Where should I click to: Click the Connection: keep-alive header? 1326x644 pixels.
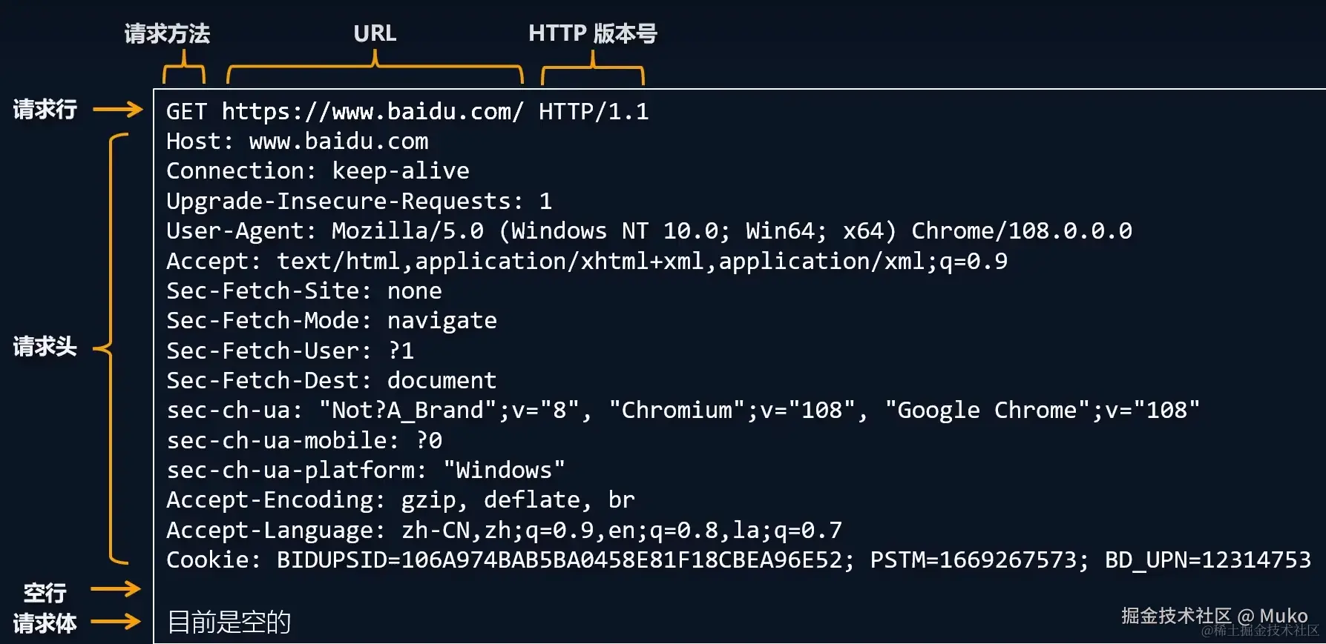coord(318,170)
